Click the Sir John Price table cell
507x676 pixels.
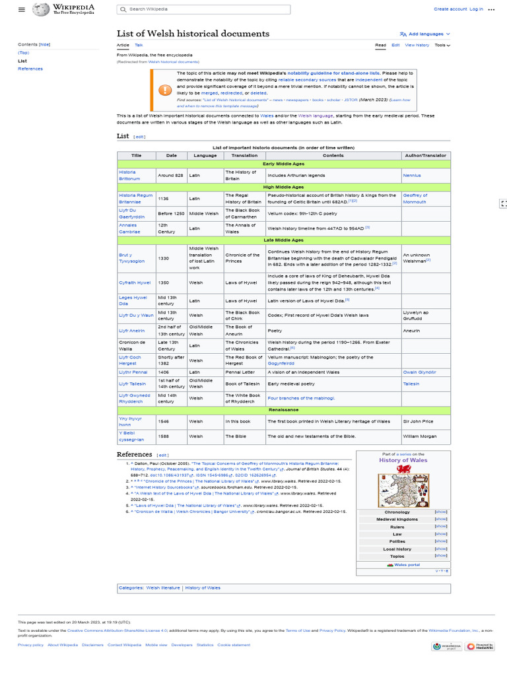pyautogui.click(x=426, y=422)
